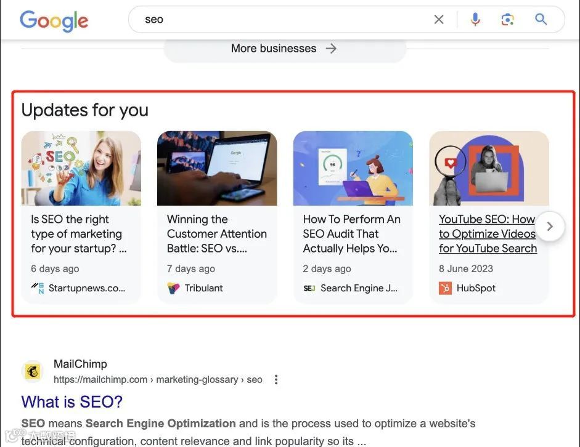This screenshot has height=447, width=580.
Task: Open the three-dot menu for MailChimp result
Action: click(276, 379)
